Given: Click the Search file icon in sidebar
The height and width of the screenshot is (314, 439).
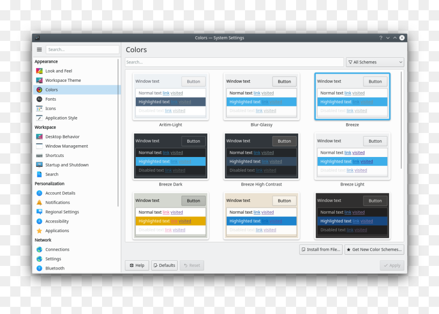Looking at the screenshot, I should pyautogui.click(x=39, y=174).
